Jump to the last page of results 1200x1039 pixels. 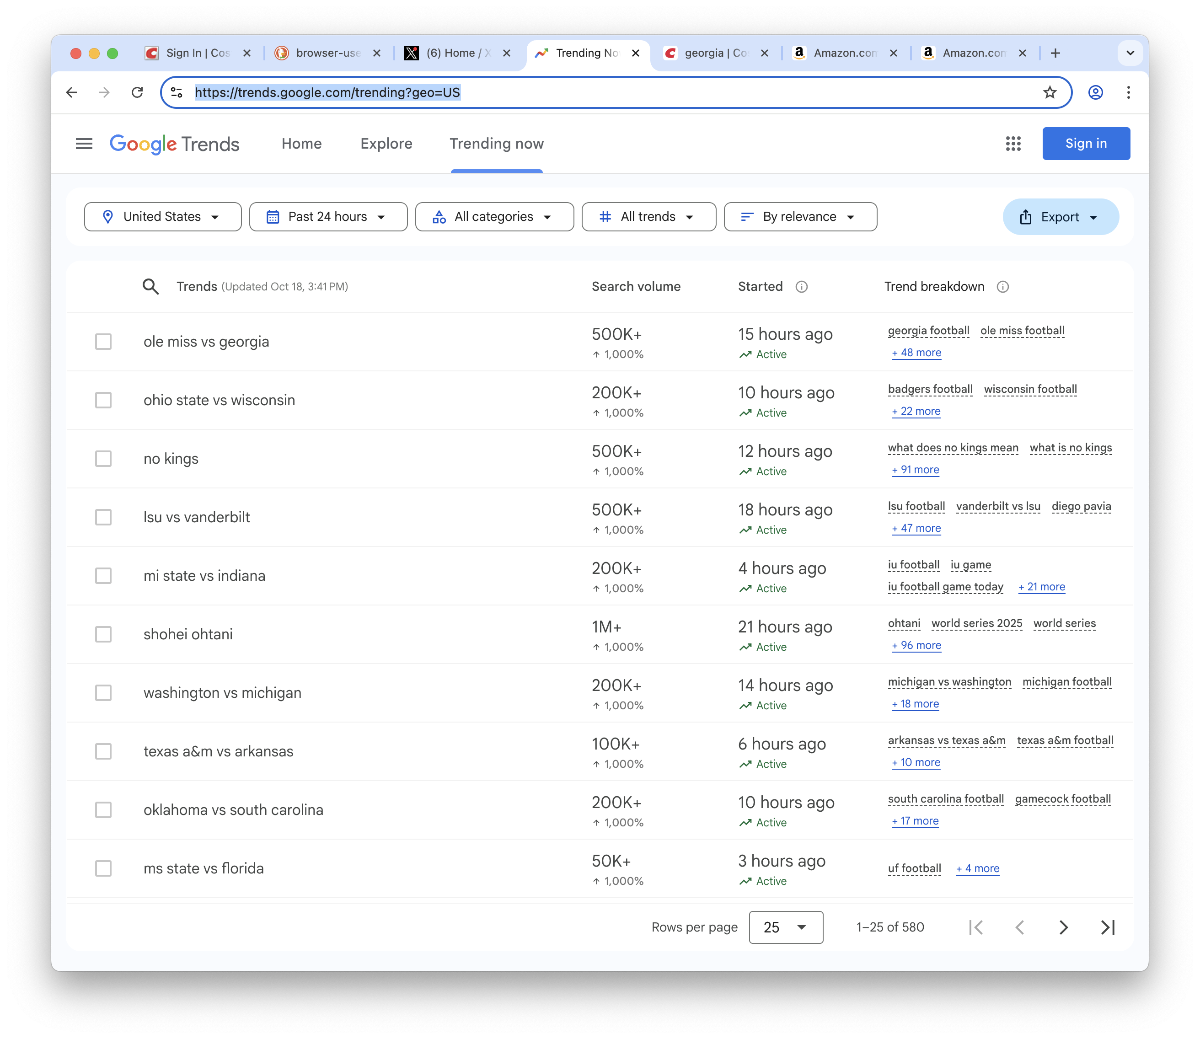click(x=1107, y=927)
